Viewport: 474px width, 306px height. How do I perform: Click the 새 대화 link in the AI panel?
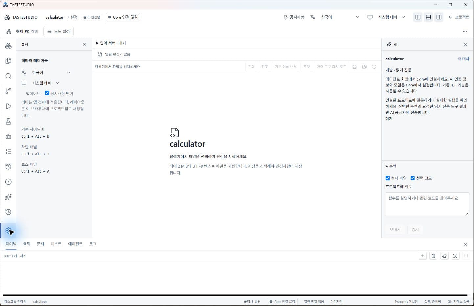463,59
